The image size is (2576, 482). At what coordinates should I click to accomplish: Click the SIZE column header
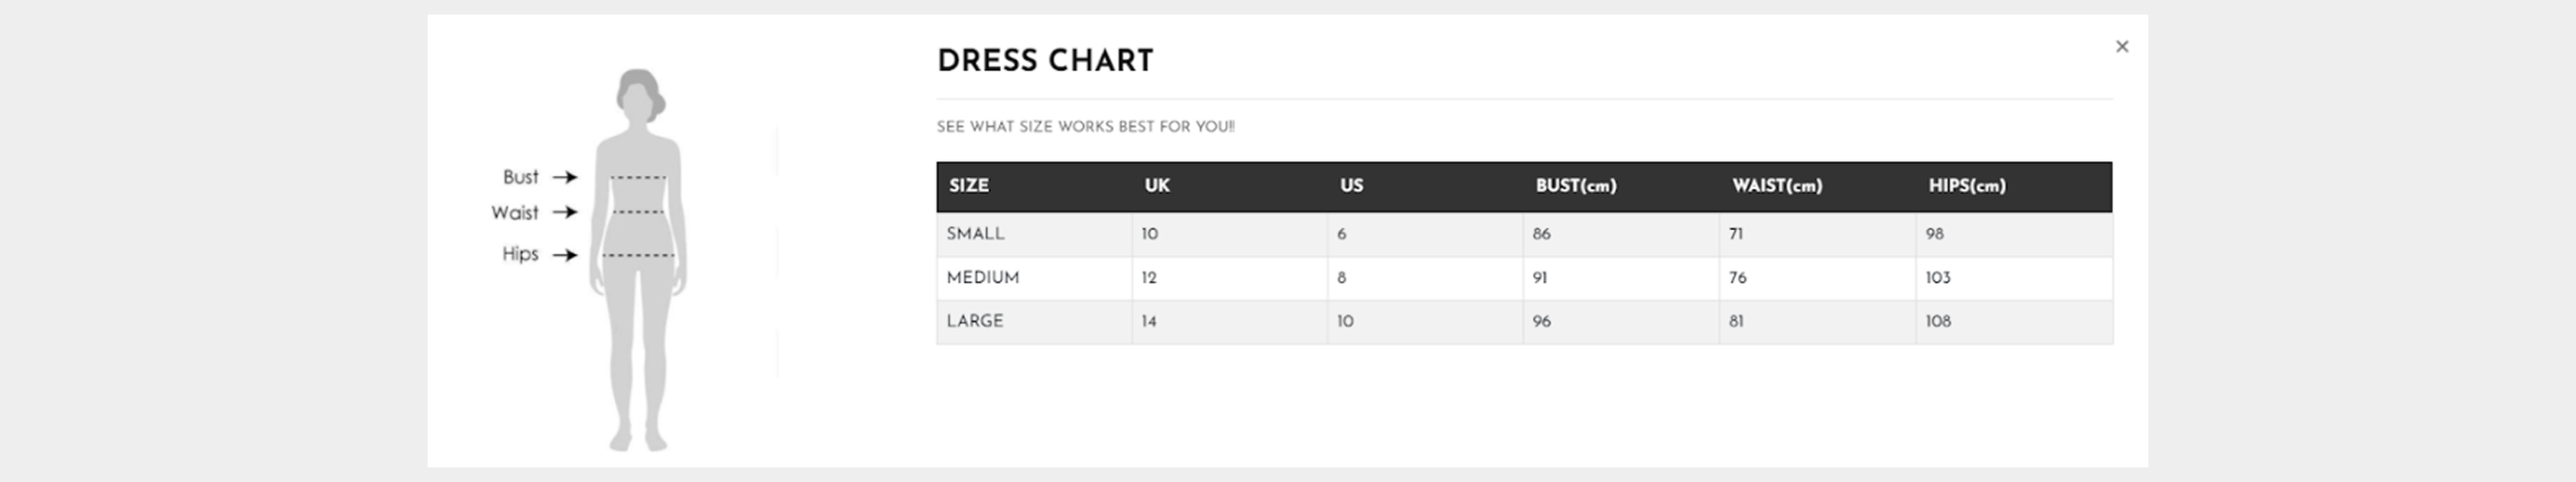click(969, 186)
